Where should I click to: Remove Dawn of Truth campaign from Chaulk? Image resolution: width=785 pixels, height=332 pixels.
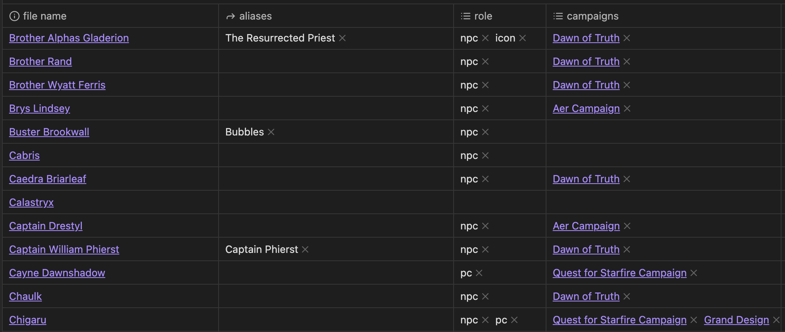pyautogui.click(x=627, y=296)
